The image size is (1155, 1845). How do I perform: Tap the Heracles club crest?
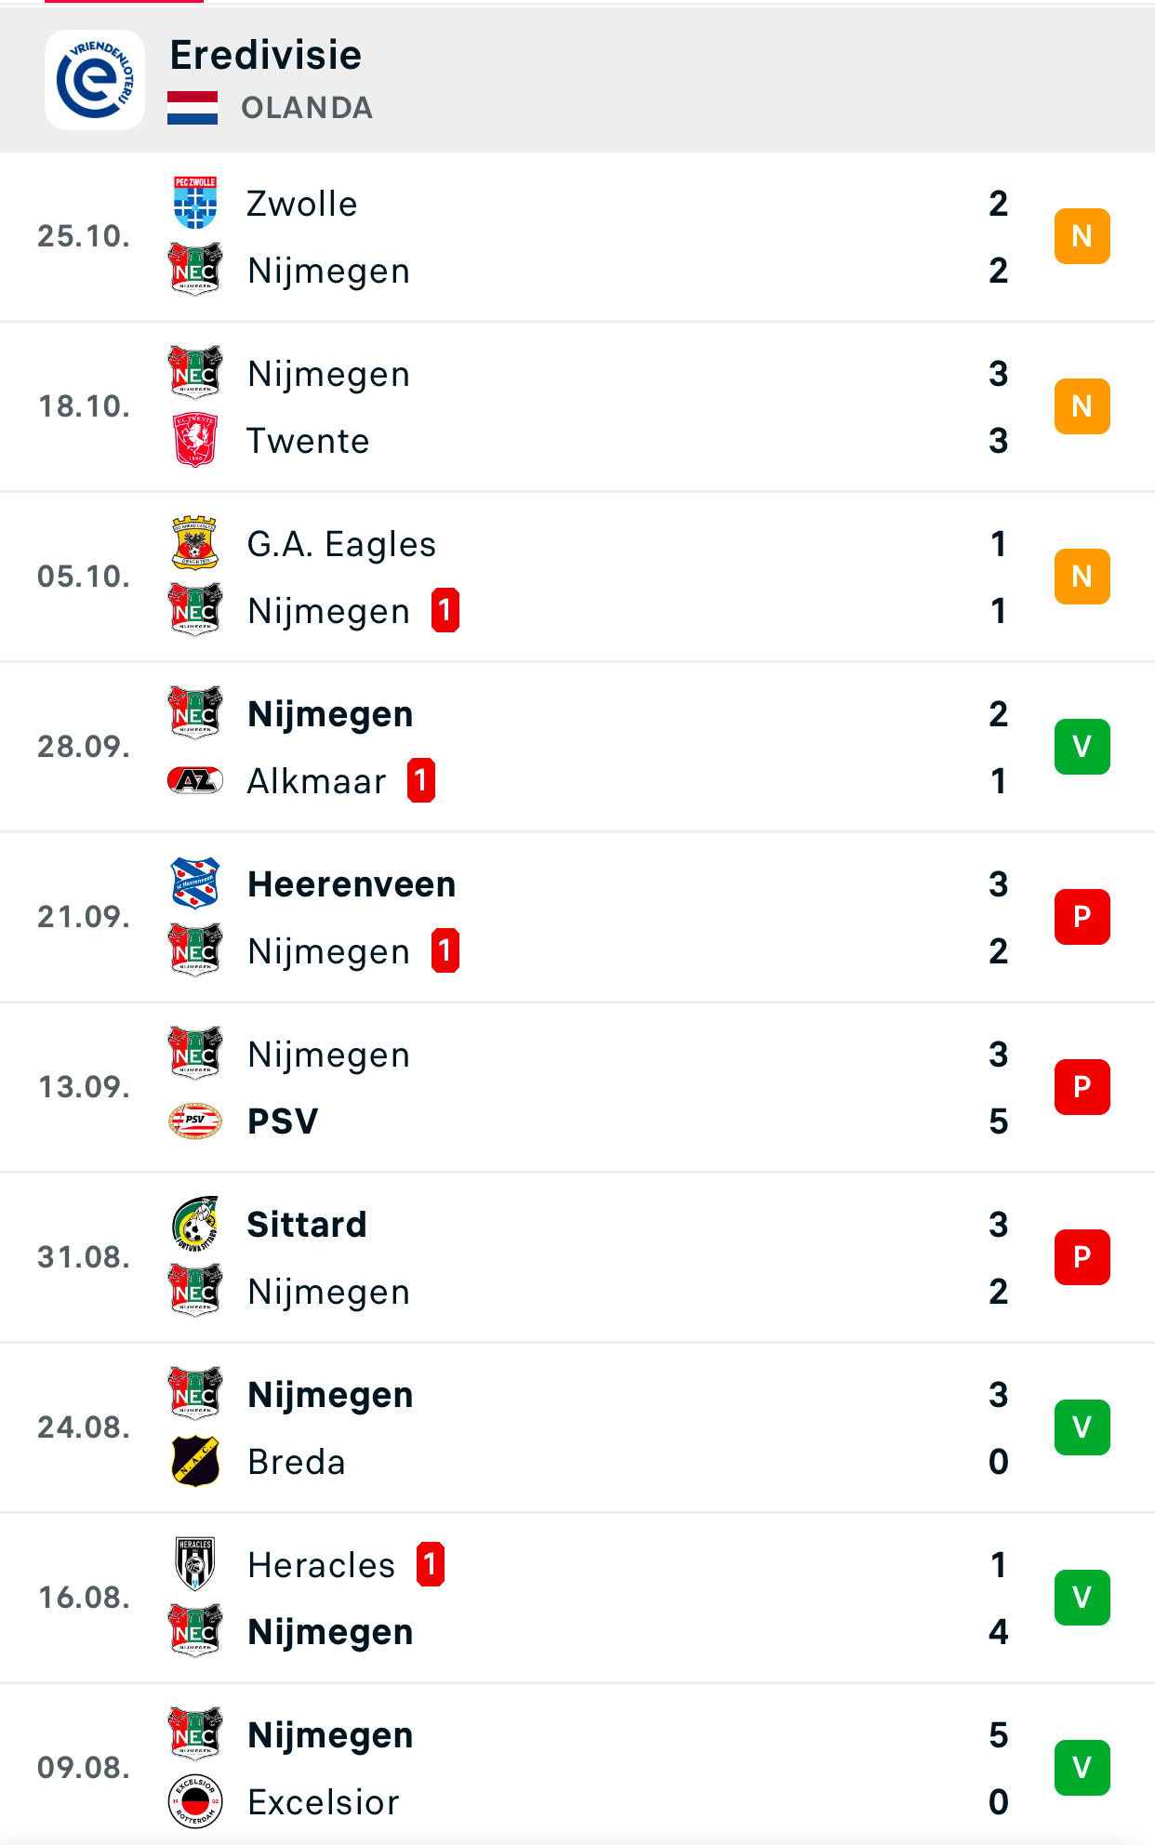(x=195, y=1564)
